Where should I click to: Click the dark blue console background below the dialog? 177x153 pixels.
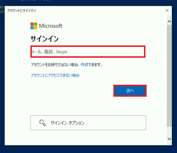[88, 149]
